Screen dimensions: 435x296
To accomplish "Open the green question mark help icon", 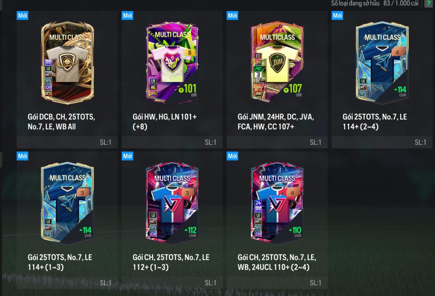I will tap(428, 3).
